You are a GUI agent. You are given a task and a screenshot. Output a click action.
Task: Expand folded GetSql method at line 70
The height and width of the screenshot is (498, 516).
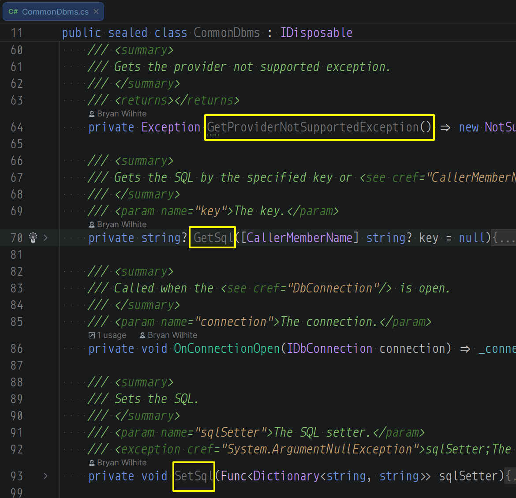pyautogui.click(x=45, y=238)
